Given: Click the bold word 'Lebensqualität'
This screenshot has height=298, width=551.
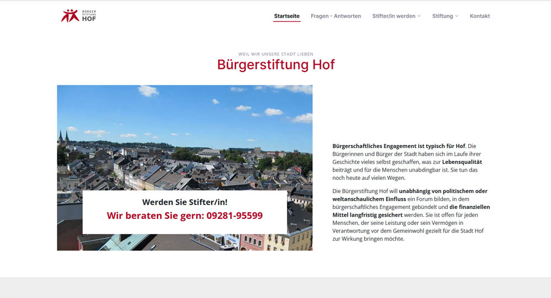Looking at the screenshot, I should tap(462, 162).
